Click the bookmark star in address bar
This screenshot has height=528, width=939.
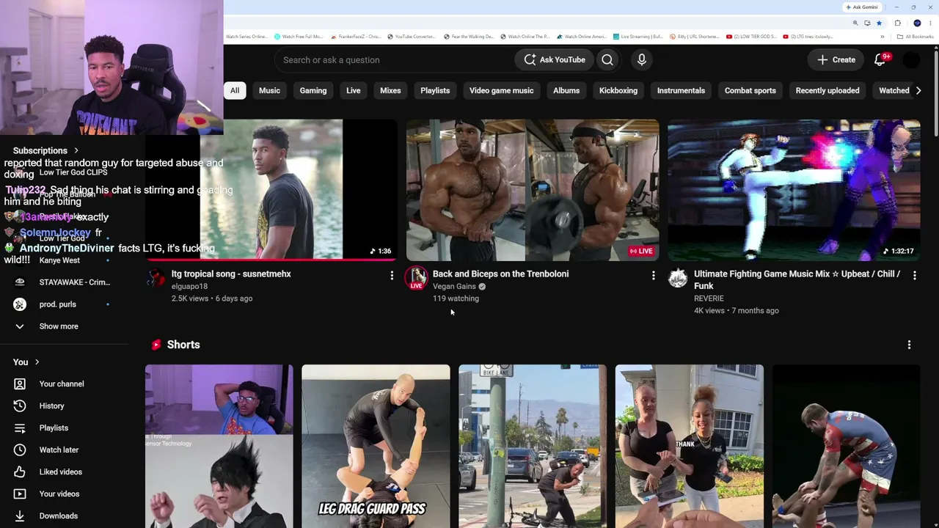coord(879,23)
